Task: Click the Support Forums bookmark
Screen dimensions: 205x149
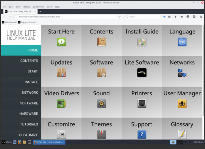Action: tap(27, 22)
